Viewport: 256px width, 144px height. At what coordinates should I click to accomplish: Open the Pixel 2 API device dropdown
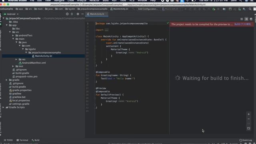coord(172,9)
